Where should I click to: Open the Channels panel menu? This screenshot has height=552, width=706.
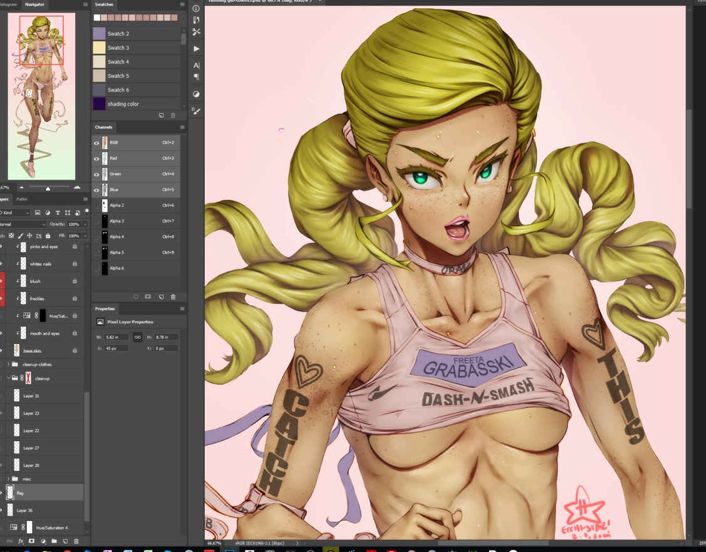coord(182,127)
